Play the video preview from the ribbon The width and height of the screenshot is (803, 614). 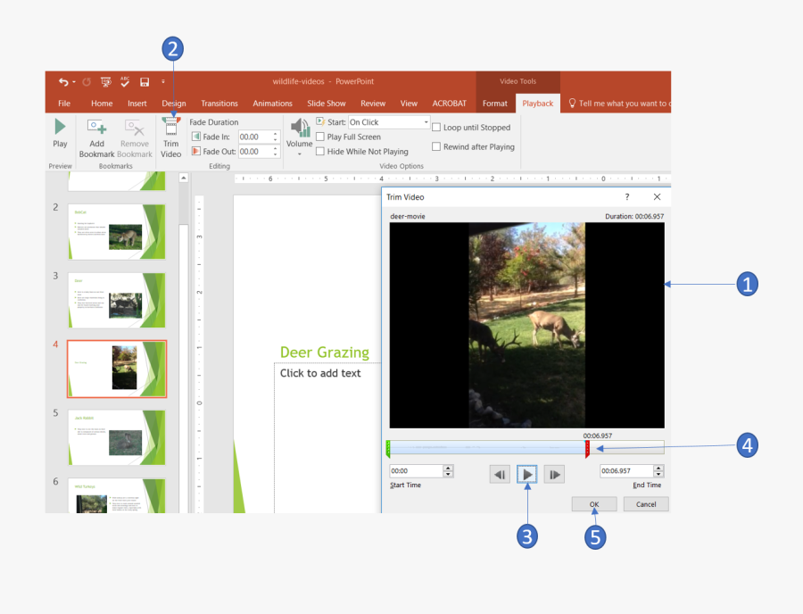[x=60, y=133]
